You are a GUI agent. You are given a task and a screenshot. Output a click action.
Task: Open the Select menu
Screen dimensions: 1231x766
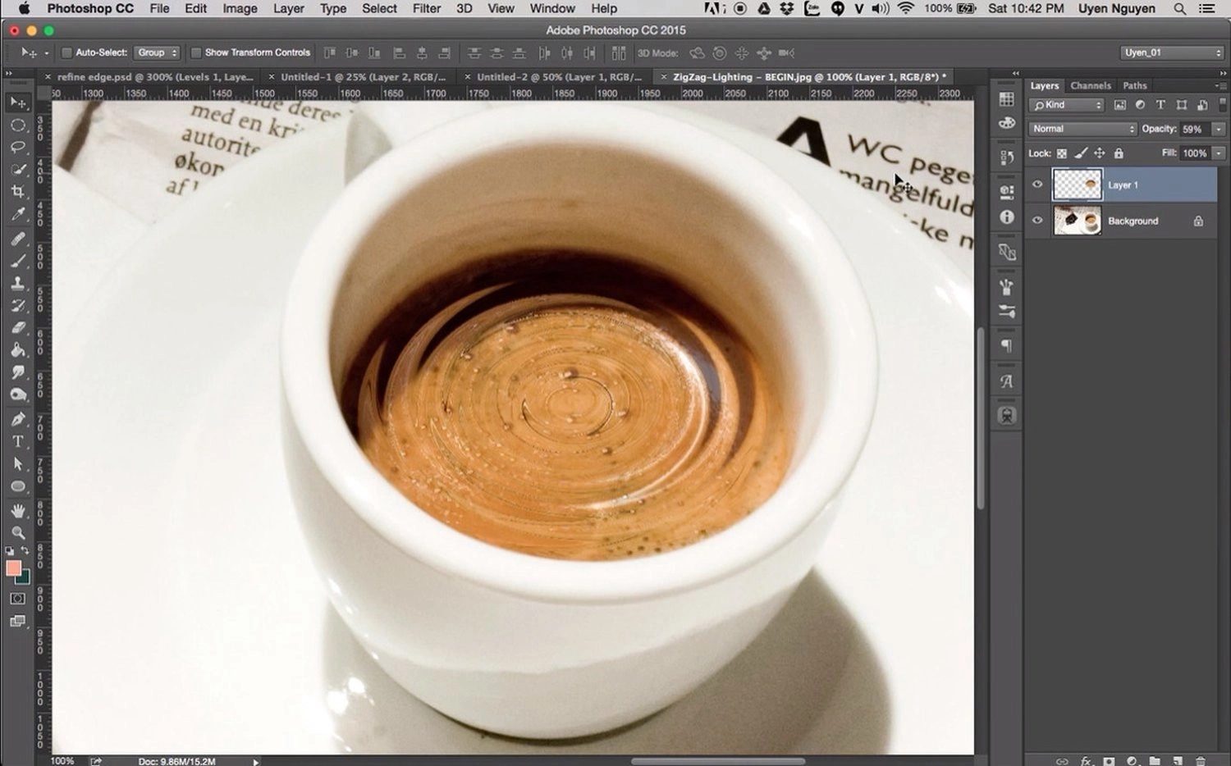379,8
